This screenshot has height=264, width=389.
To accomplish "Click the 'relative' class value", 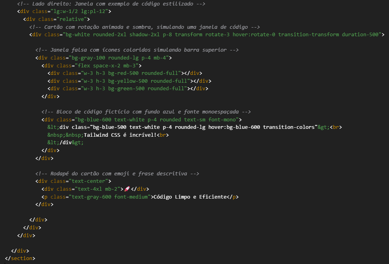I will 72,19.
